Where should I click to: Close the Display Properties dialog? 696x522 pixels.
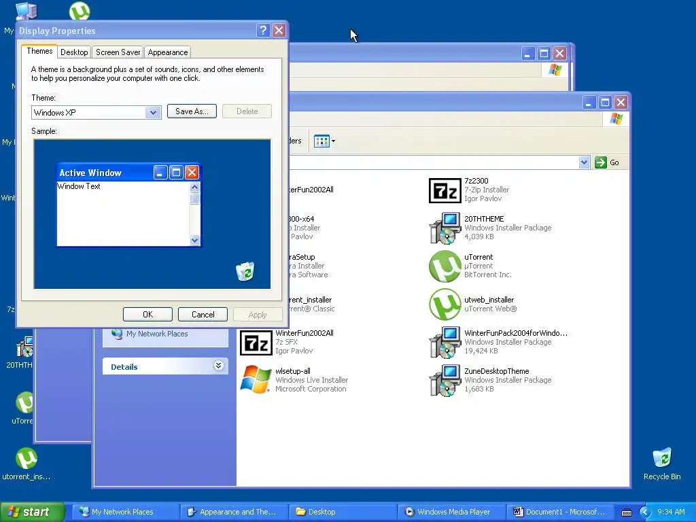[x=279, y=30]
